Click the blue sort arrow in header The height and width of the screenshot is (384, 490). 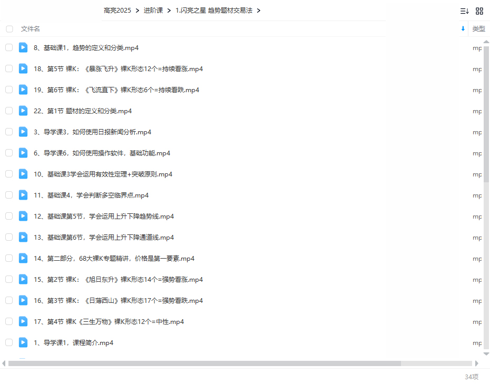click(463, 29)
